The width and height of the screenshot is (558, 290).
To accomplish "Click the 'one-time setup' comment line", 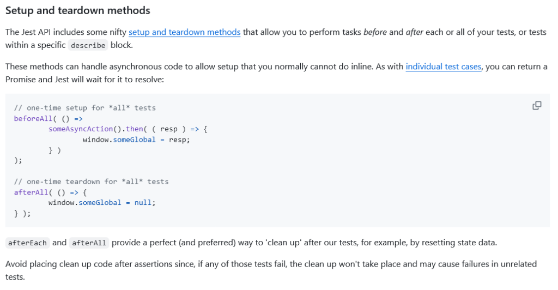I will click(84, 108).
